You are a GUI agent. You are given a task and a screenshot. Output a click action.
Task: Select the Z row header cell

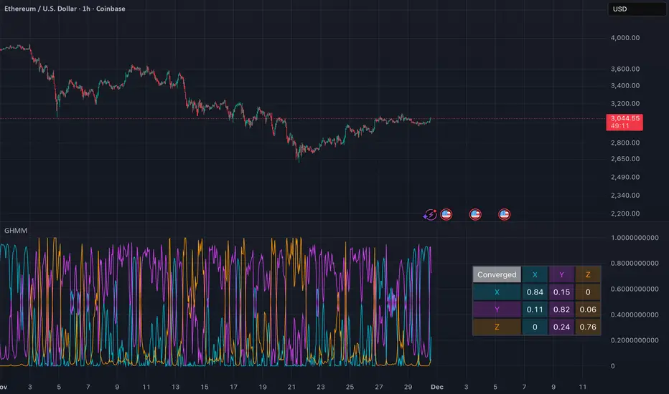(497, 327)
